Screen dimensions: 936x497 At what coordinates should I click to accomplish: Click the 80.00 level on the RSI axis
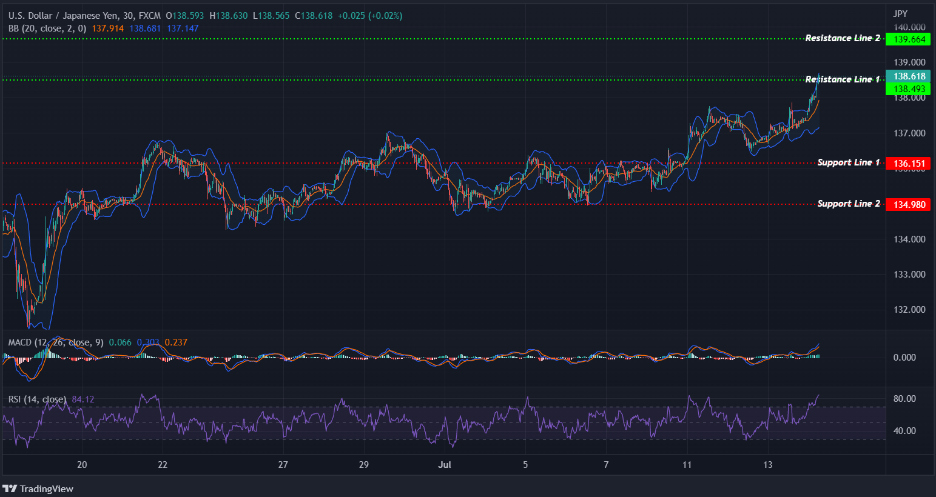tap(905, 398)
